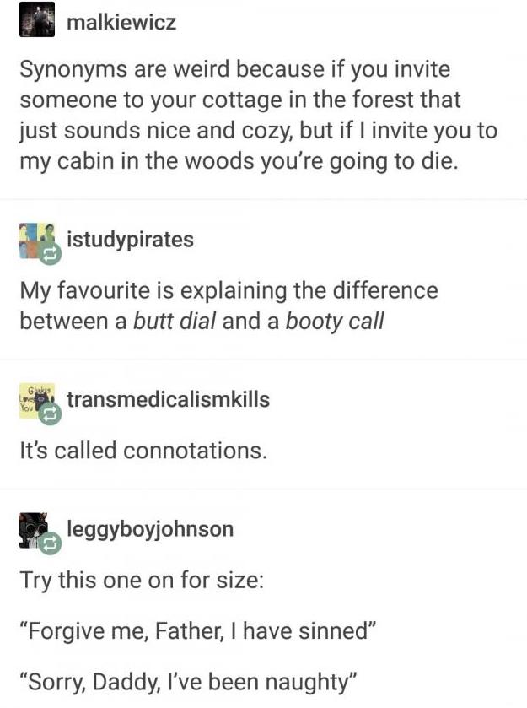Open istudypirates avatar image
Image resolution: width=527 pixels, height=708 pixels.
(37, 241)
